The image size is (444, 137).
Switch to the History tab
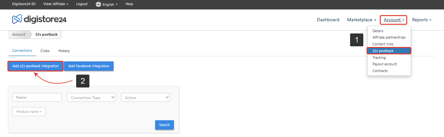click(64, 51)
